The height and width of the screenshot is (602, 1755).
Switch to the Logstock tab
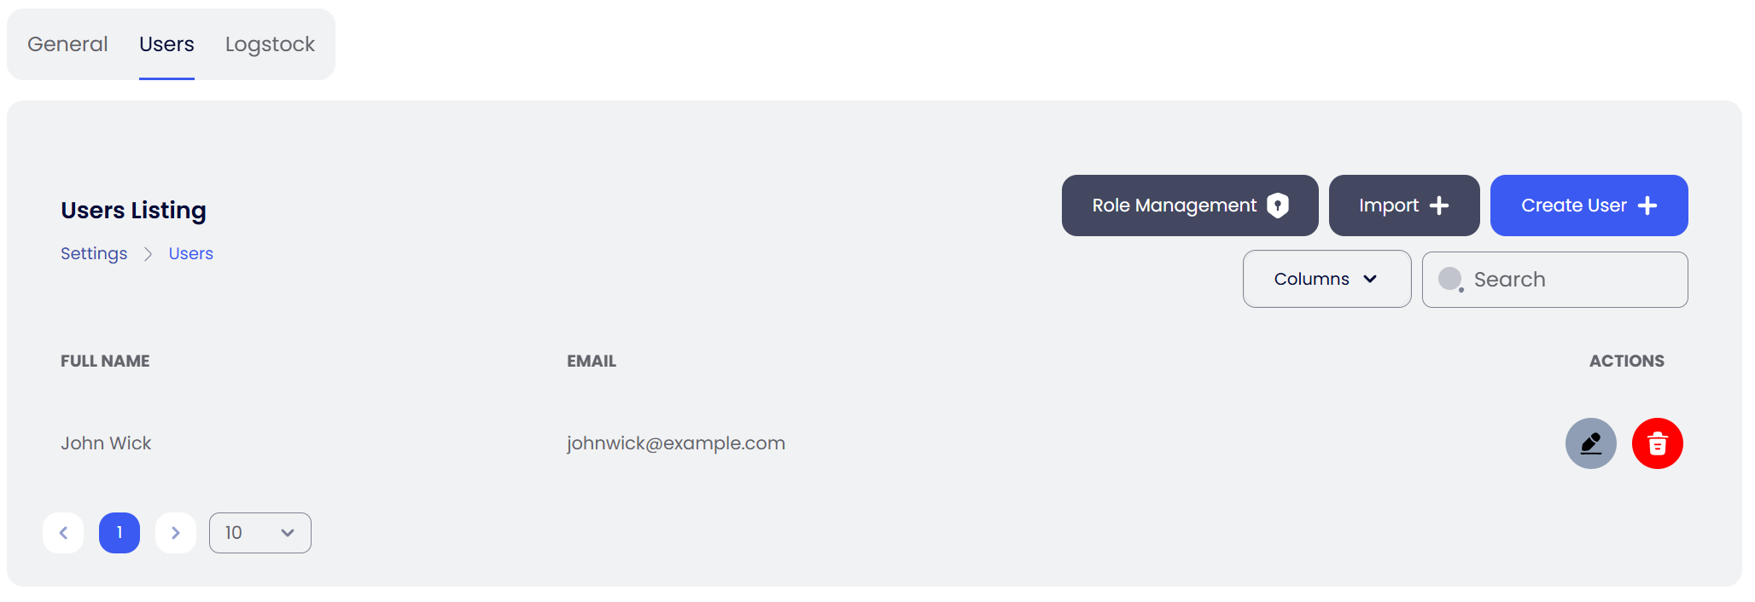270,44
